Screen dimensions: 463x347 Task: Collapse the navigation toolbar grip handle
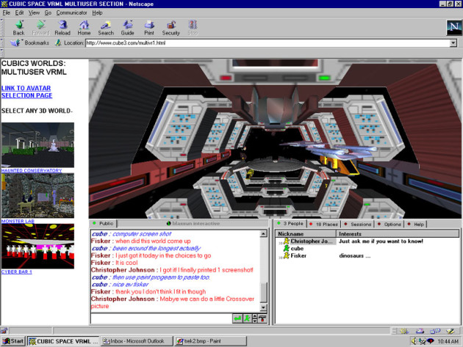point(2,28)
